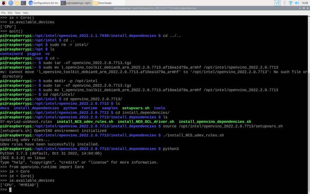The image size is (310, 194).
Task: Maximize the terminal window
Action: point(304,8)
